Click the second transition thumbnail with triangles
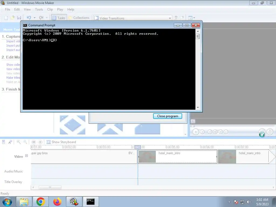Image resolution: width=276 pixels, height=207 pixels. click(110, 129)
